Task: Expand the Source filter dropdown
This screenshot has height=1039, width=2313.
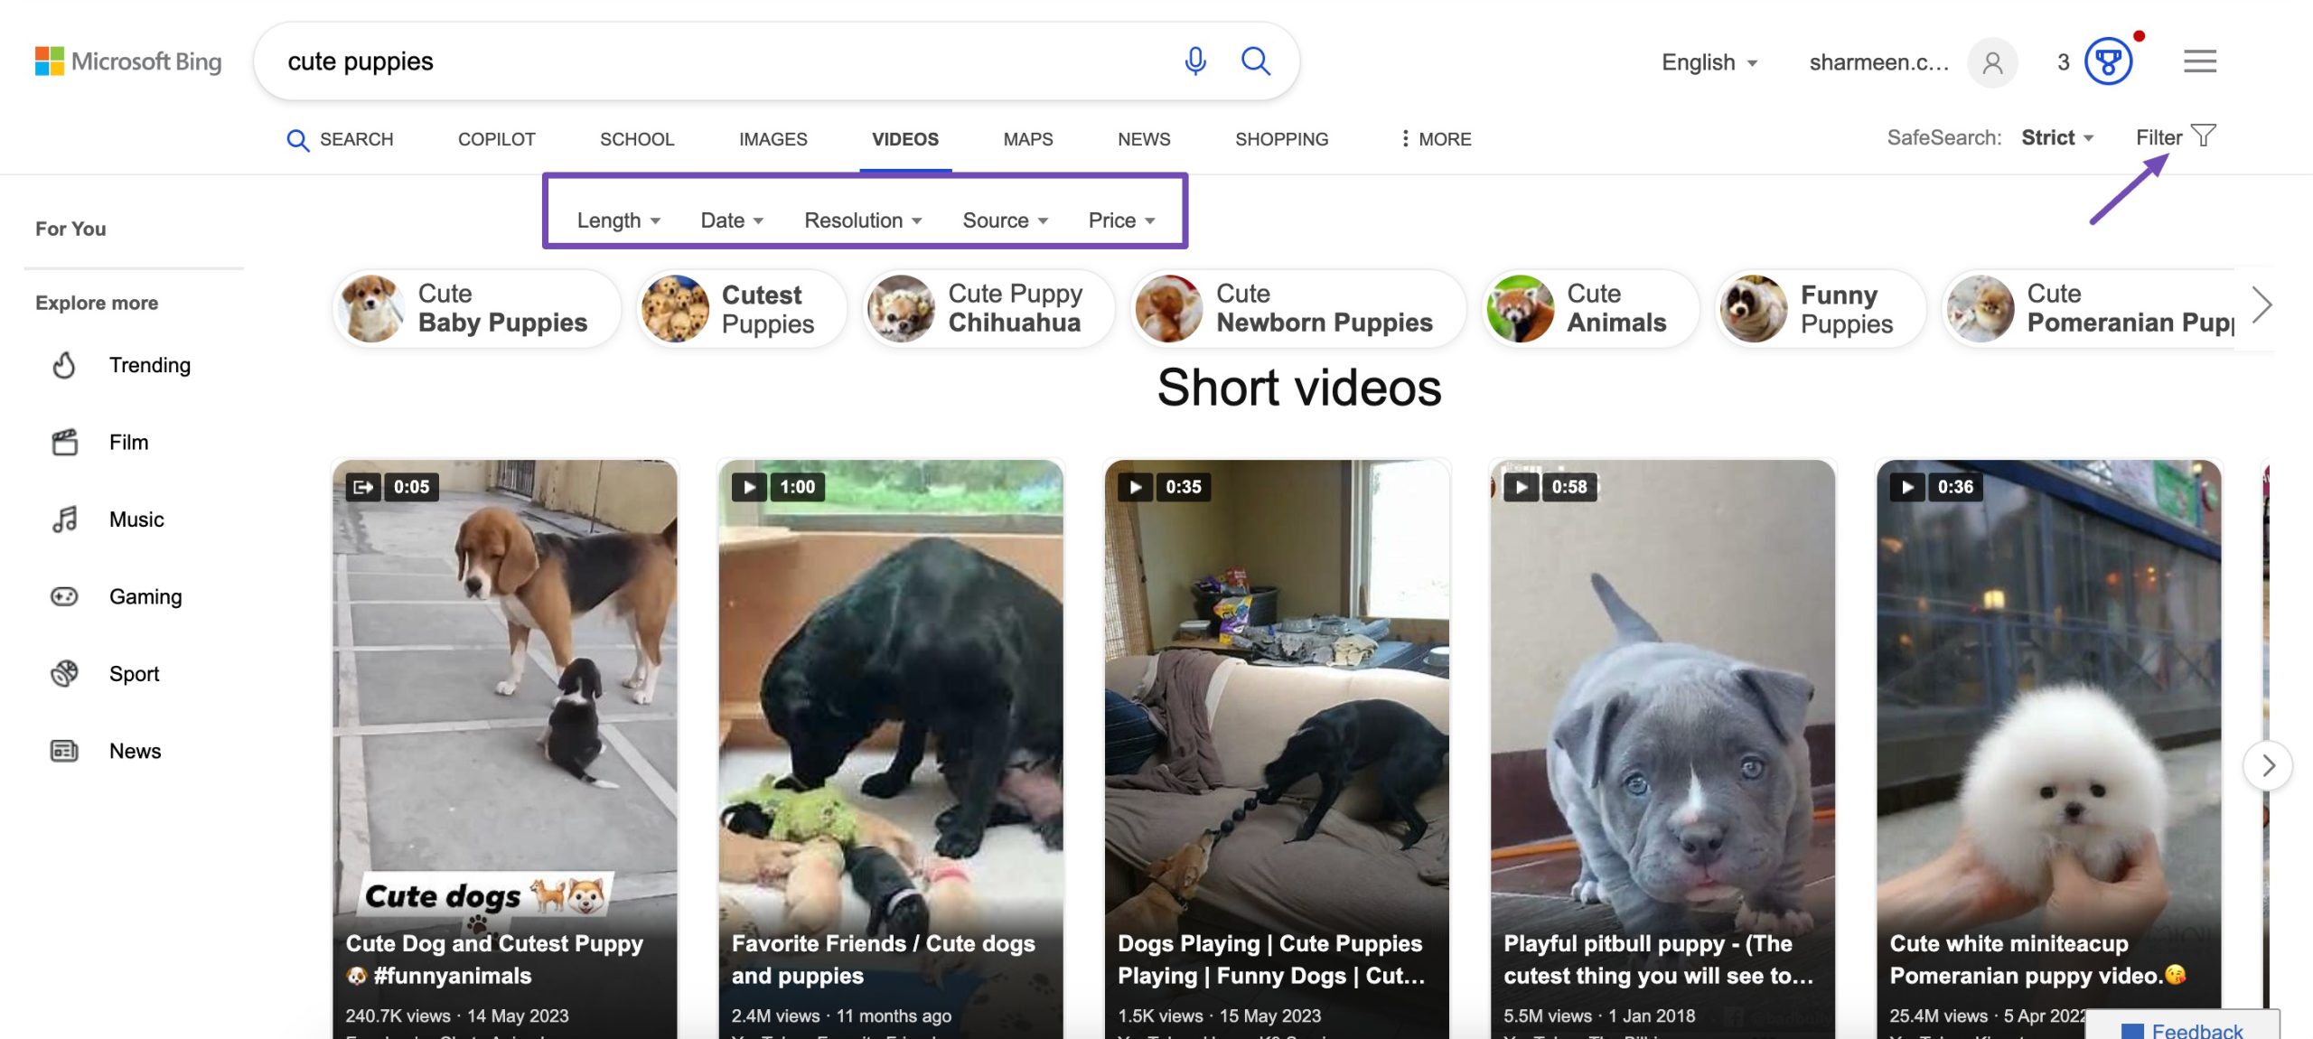Action: click(x=1005, y=220)
